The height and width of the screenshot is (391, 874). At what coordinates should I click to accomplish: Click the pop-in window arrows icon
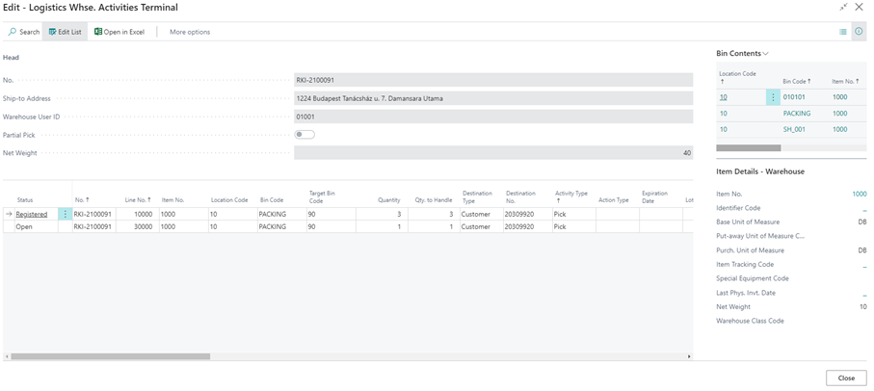844,8
